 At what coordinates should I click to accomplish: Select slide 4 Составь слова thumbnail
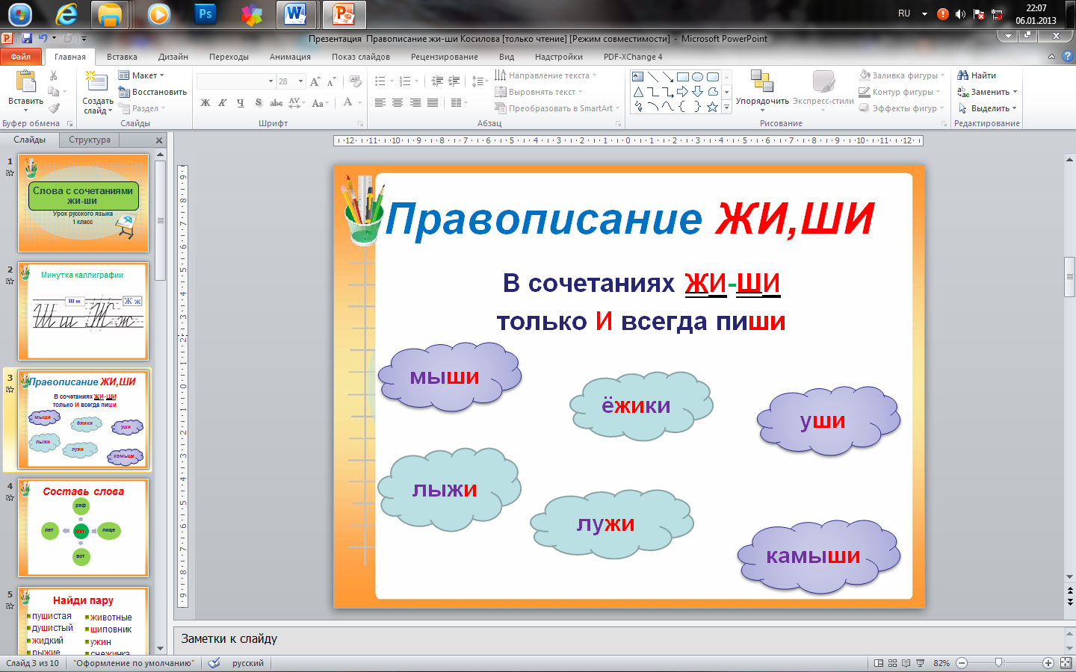point(84,528)
